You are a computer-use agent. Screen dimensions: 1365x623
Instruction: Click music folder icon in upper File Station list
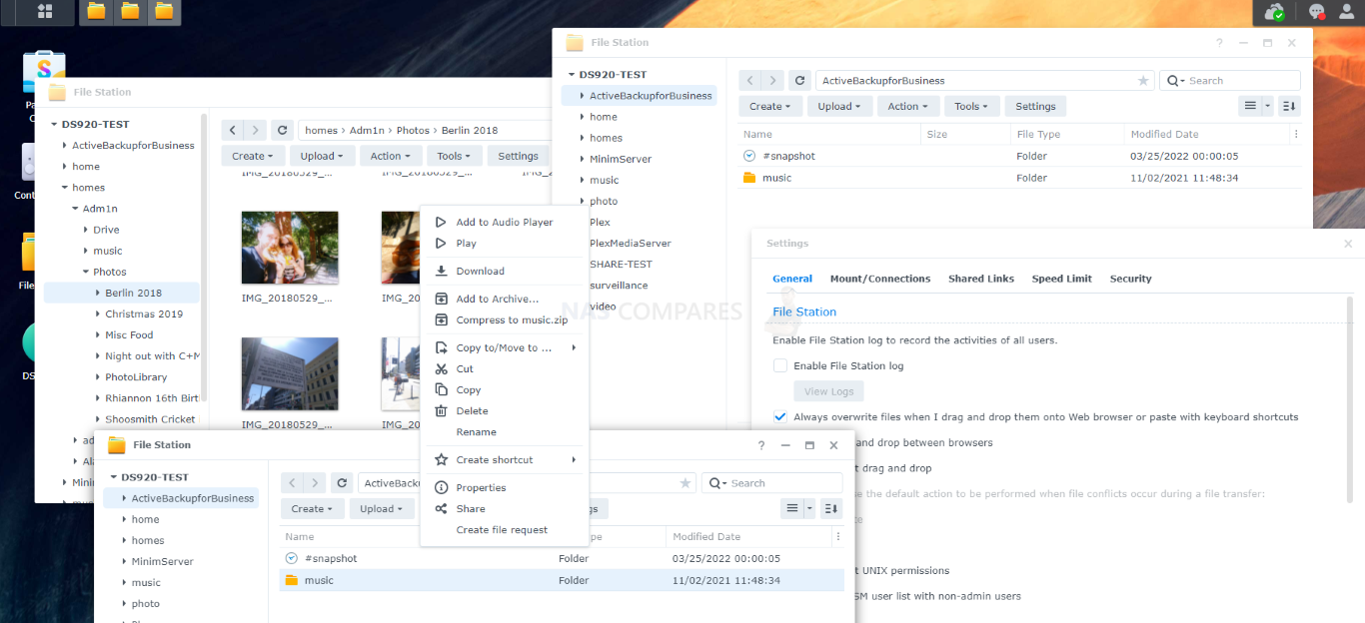pos(750,178)
